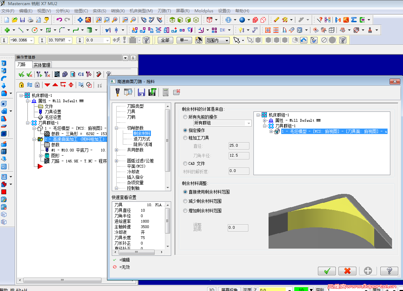Click the red down arrow insert icon

pyautogui.click(x=47, y=85)
